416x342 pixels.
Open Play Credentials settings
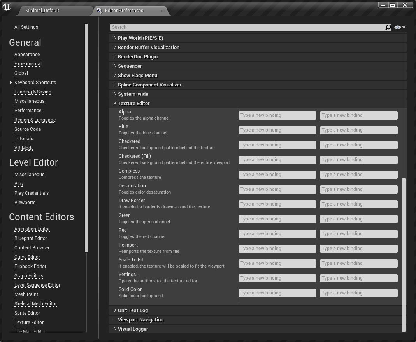(32, 193)
